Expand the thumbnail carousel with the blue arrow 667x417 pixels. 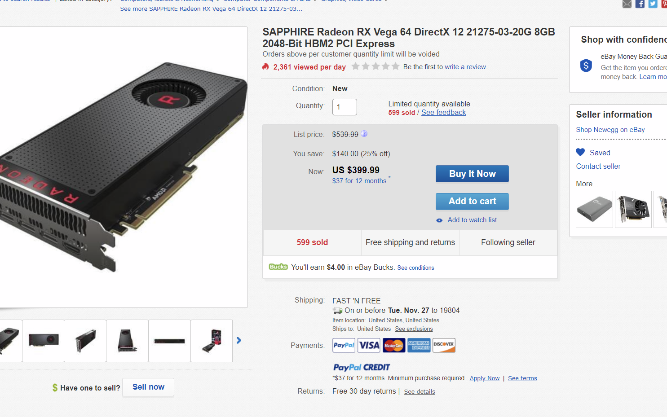click(239, 340)
